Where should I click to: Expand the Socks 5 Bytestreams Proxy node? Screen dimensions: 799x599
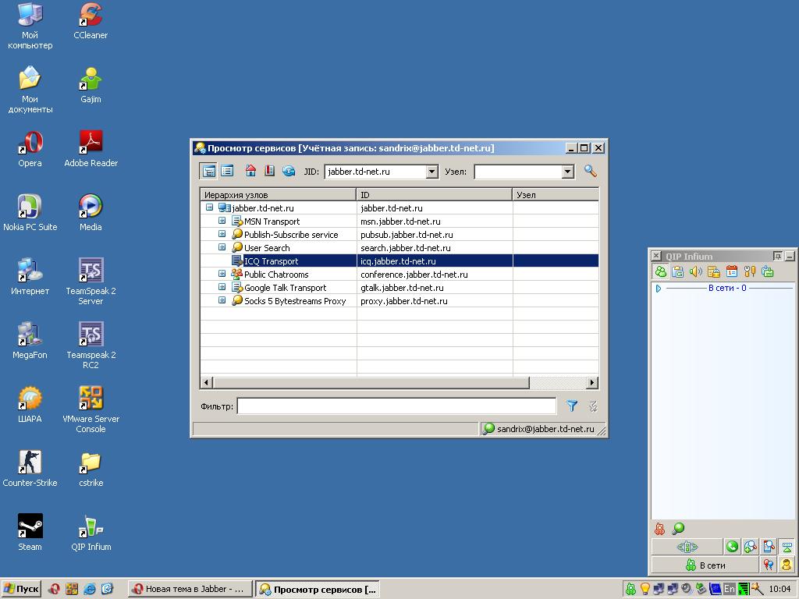tap(222, 300)
